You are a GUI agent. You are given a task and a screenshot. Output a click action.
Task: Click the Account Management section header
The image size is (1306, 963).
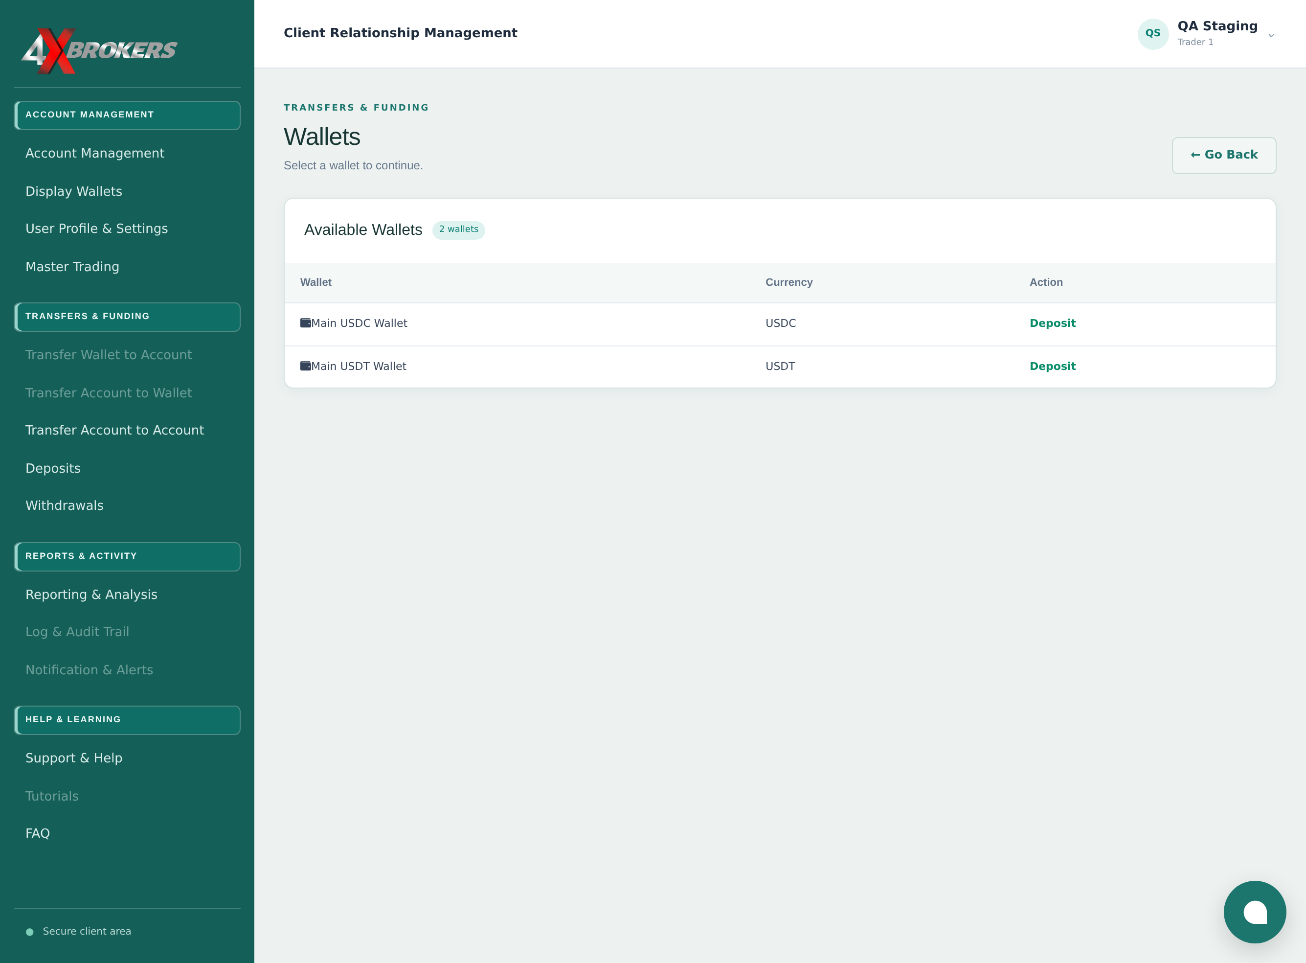pyautogui.click(x=127, y=115)
